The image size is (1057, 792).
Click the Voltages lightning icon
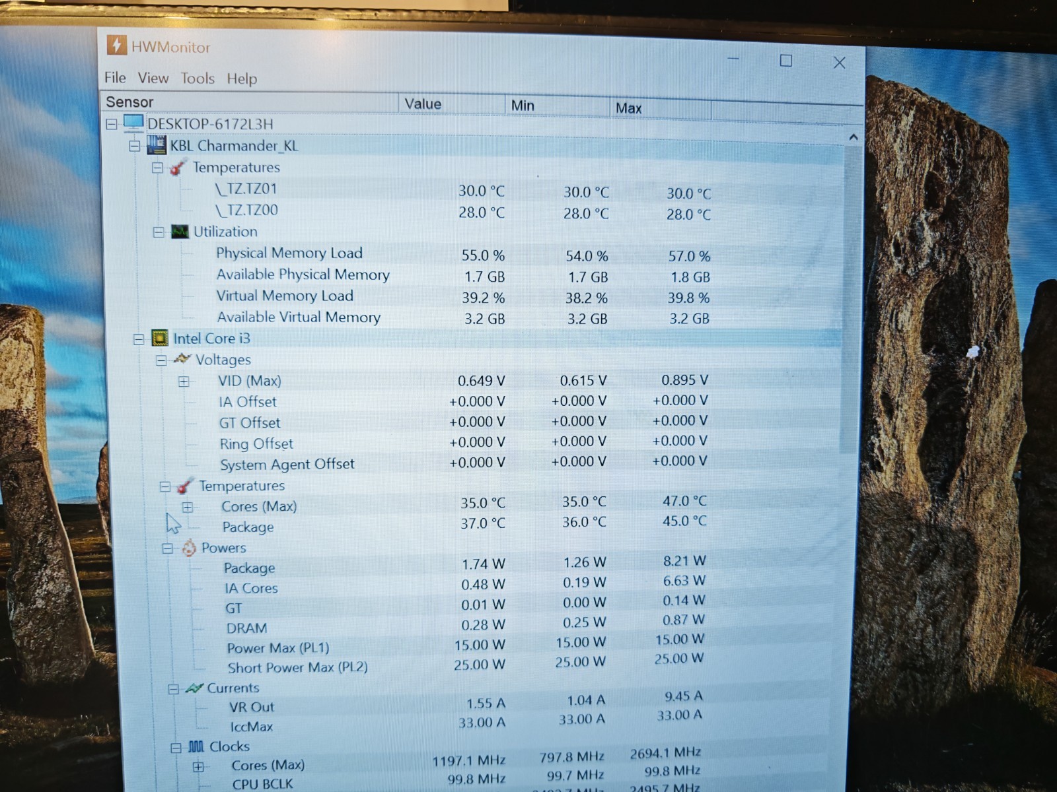[x=182, y=359]
